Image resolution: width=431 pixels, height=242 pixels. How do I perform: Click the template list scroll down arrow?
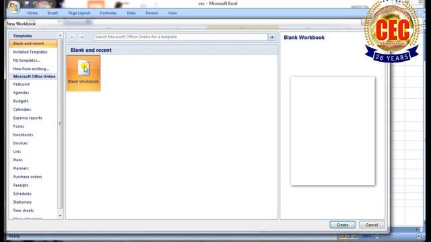[x=60, y=216]
